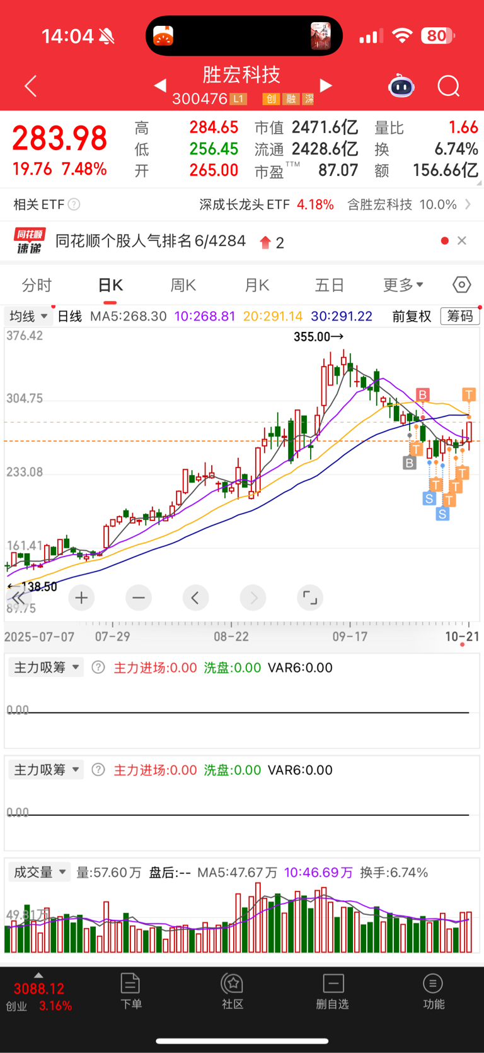The height and width of the screenshot is (1053, 484).
Task: Tap the 138.50 low price label
Action: tap(32, 587)
